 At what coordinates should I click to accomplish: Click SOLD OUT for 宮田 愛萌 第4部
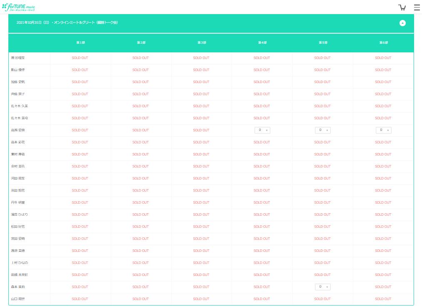click(262, 239)
